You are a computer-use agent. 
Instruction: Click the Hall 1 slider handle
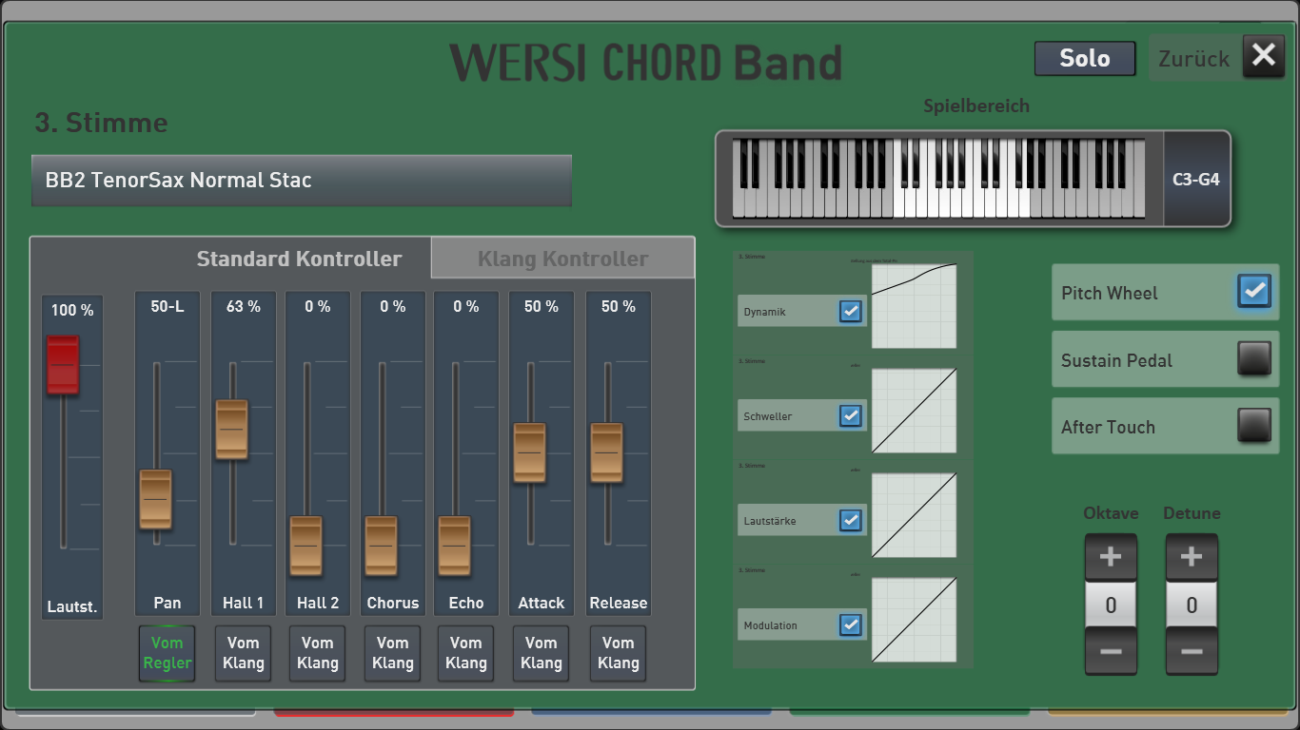pyautogui.click(x=231, y=430)
